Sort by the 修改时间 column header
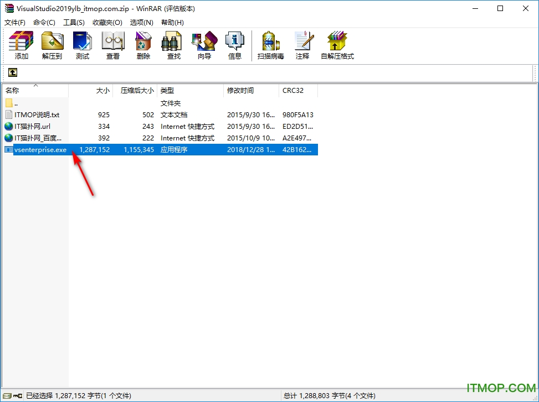The height and width of the screenshot is (402, 539). [251, 91]
